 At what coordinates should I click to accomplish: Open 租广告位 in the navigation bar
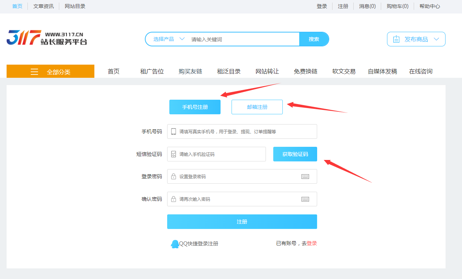coord(152,72)
